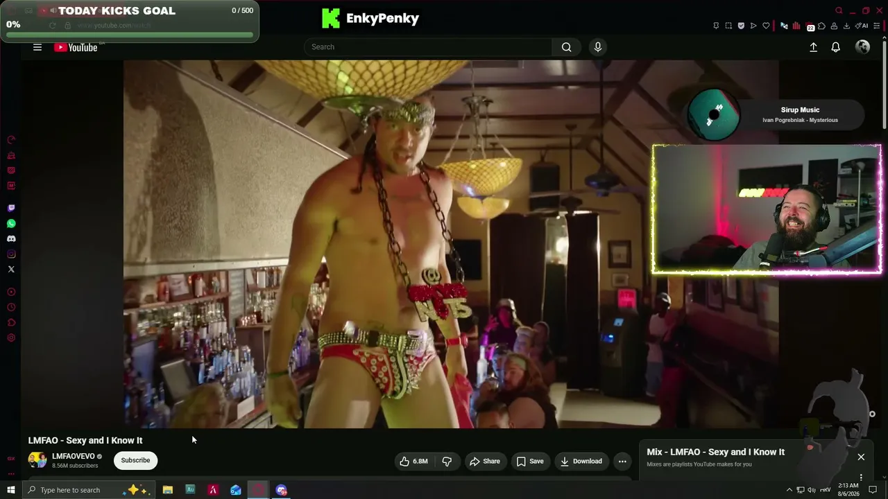Screen dimensions: 888x499
Task: Click the magnifier search button
Action: click(x=567, y=47)
